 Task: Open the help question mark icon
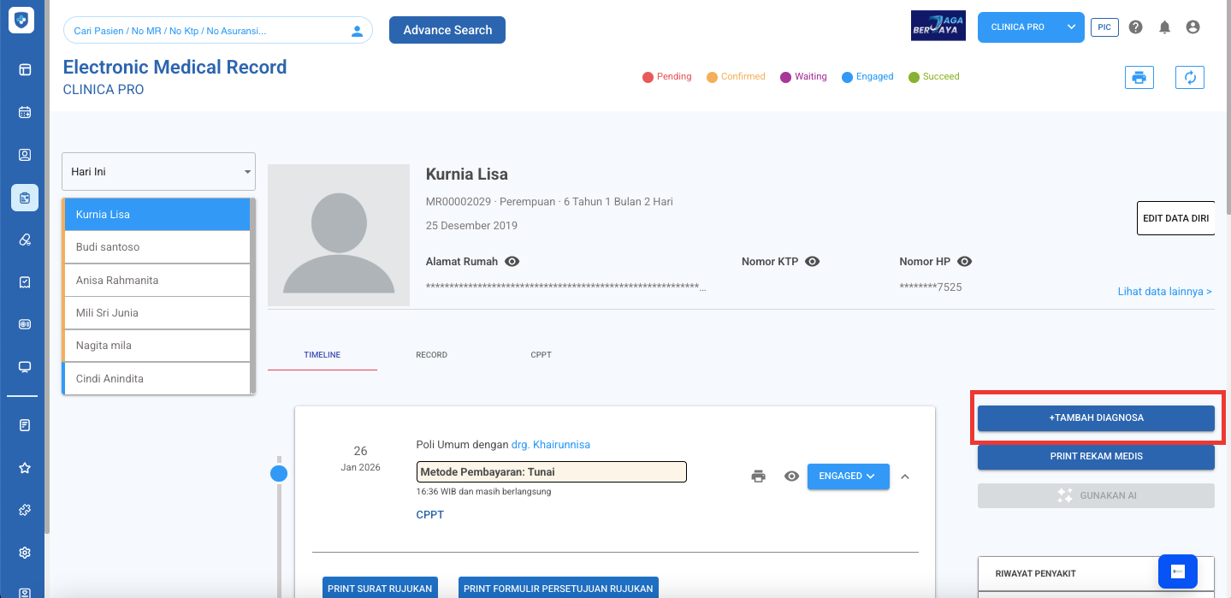click(x=1135, y=27)
